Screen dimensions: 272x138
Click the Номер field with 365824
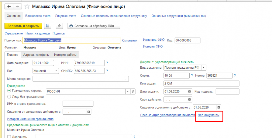coord(219,75)
